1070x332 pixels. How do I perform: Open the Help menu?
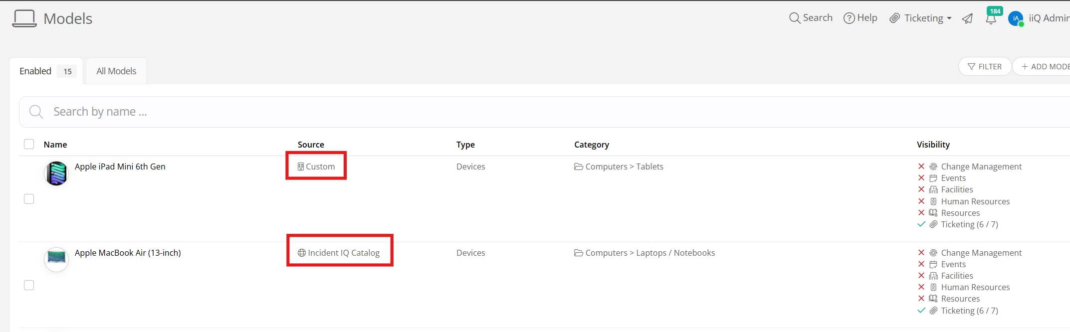click(x=860, y=18)
